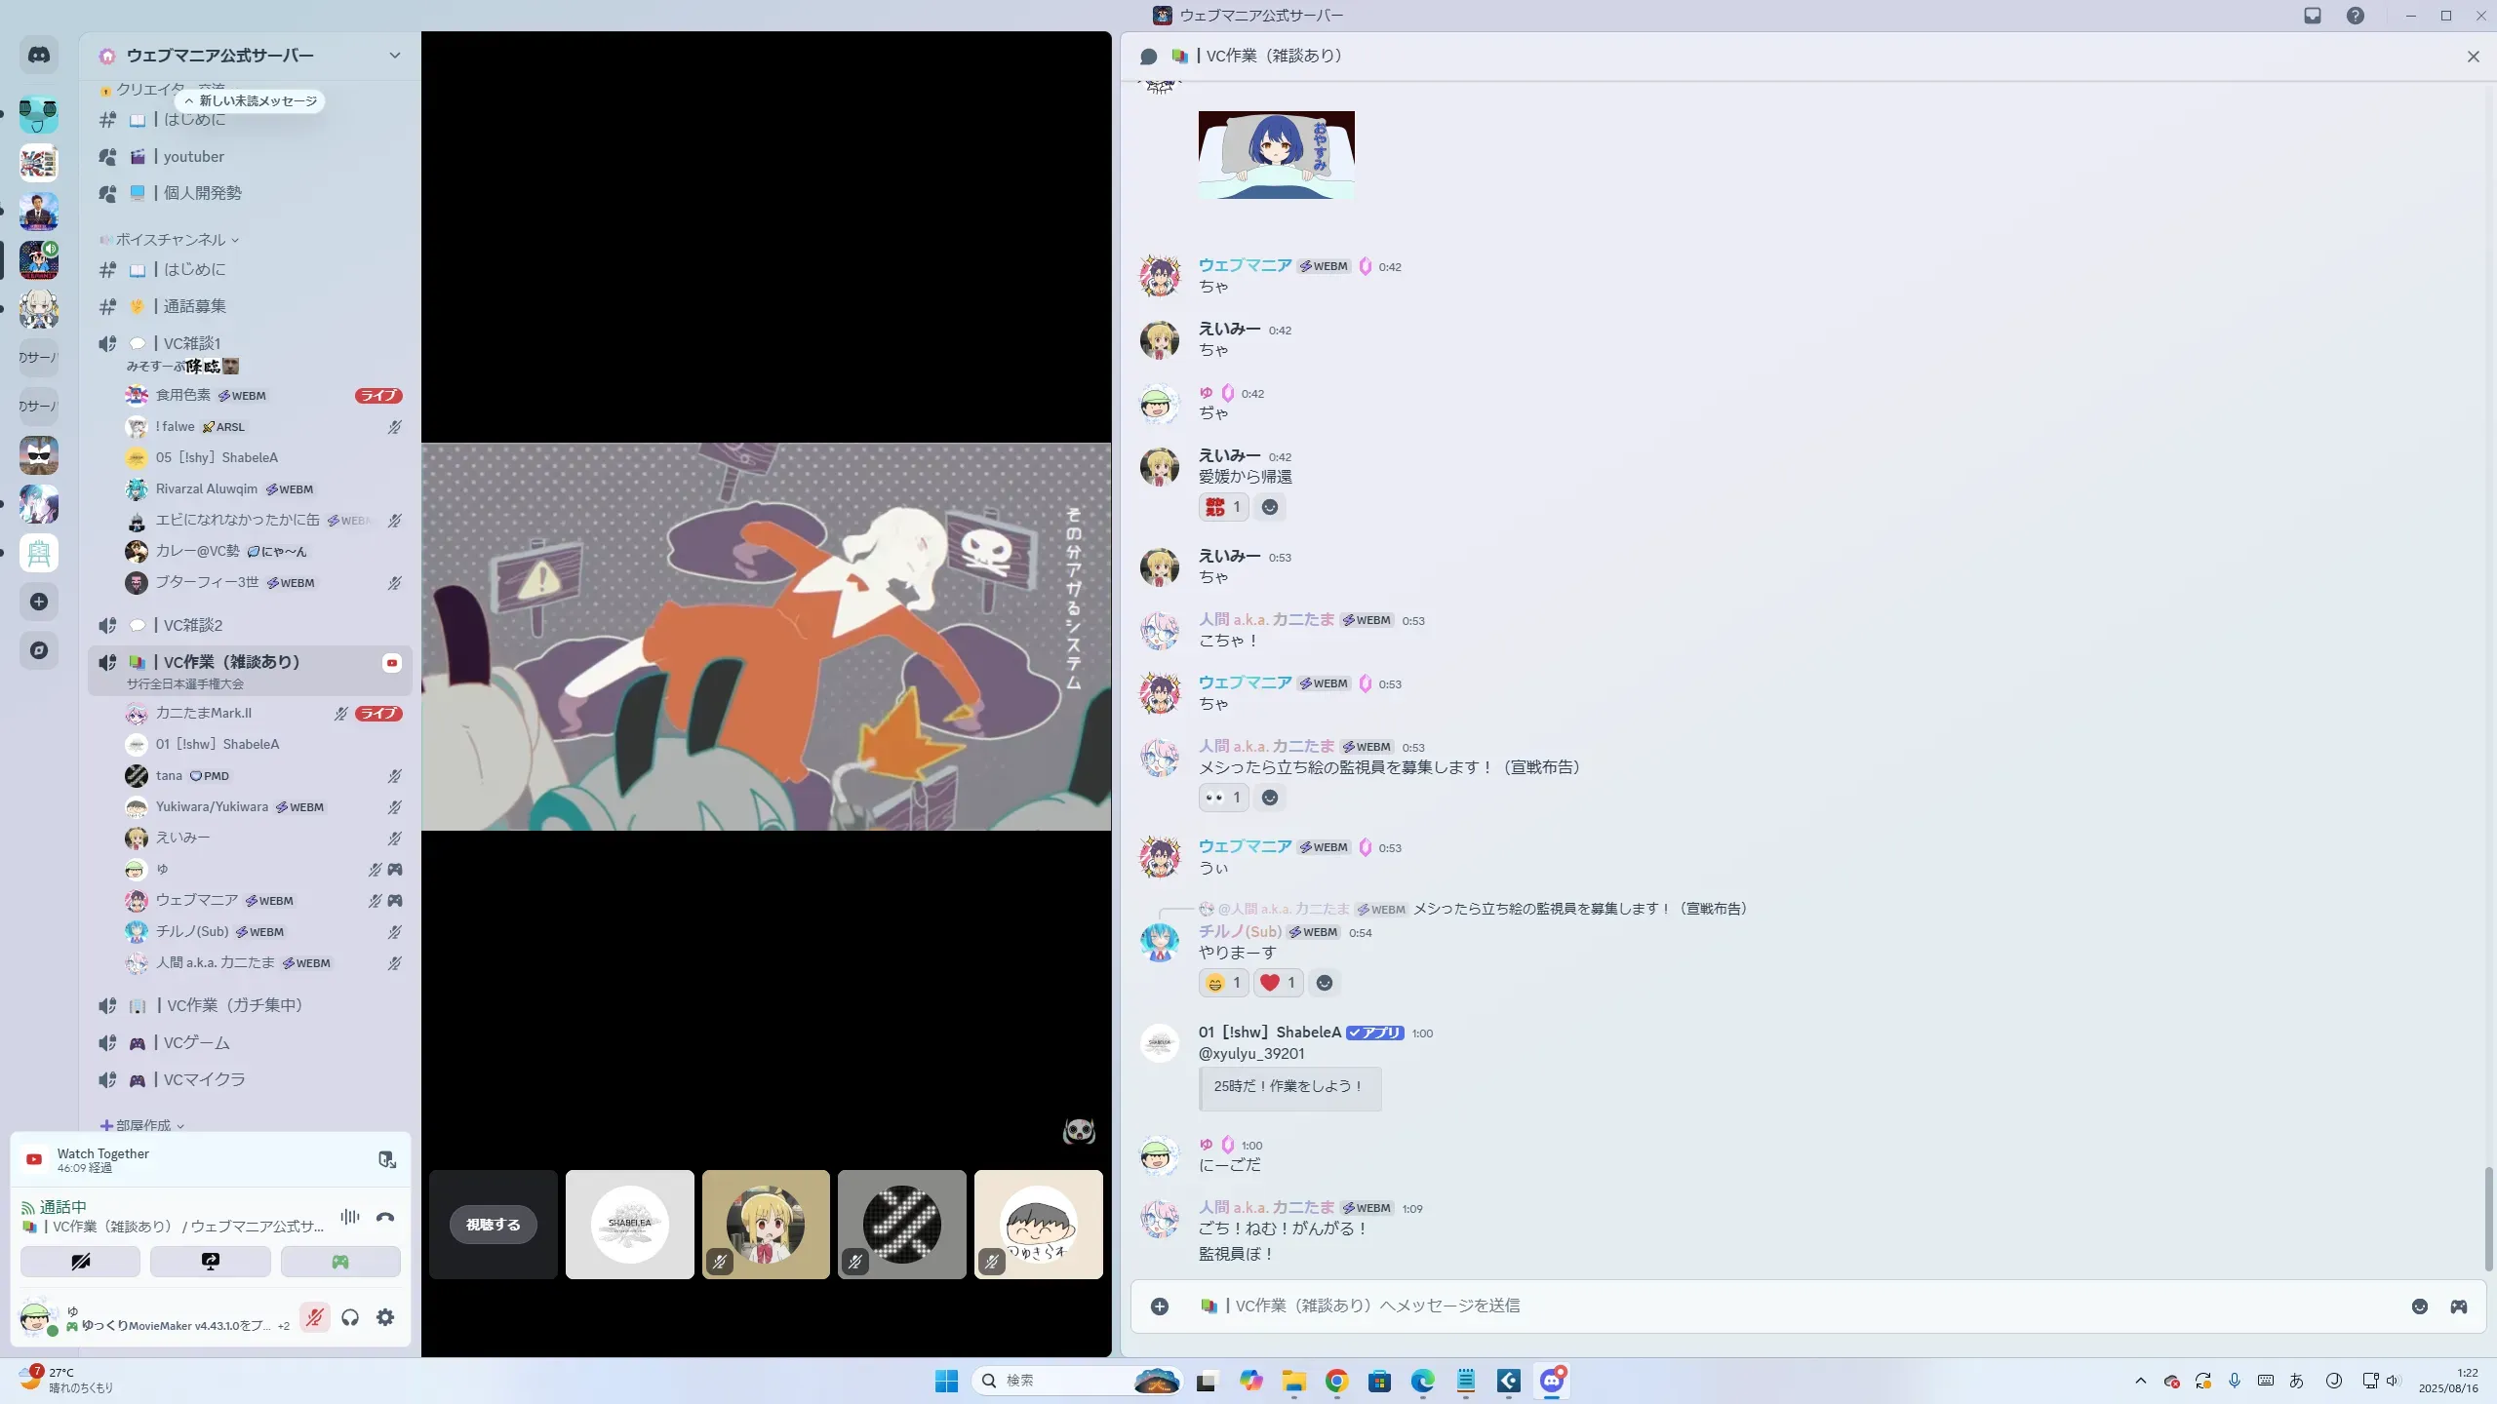Turn on the camera
This screenshot has height=1404, width=2497.
(x=80, y=1262)
